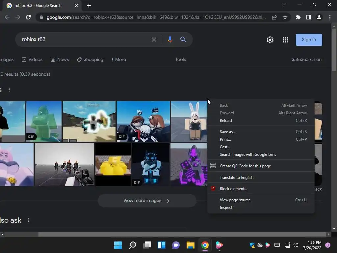The height and width of the screenshot is (253, 337).
Task: Bookmark this page with the star icon
Action: (285, 17)
